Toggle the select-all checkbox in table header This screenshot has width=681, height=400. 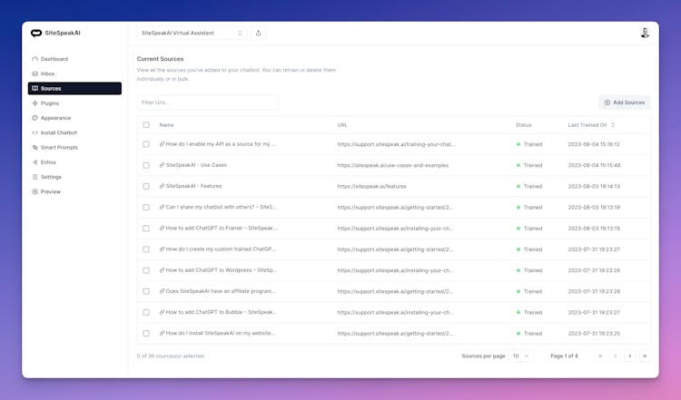tap(146, 124)
